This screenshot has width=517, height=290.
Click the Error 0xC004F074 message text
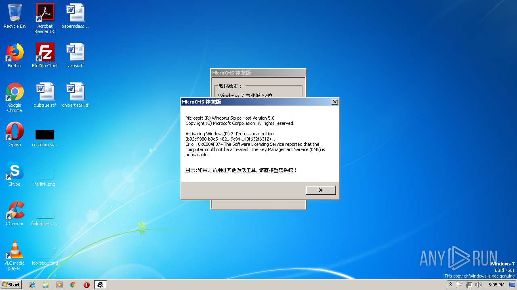[256, 149]
